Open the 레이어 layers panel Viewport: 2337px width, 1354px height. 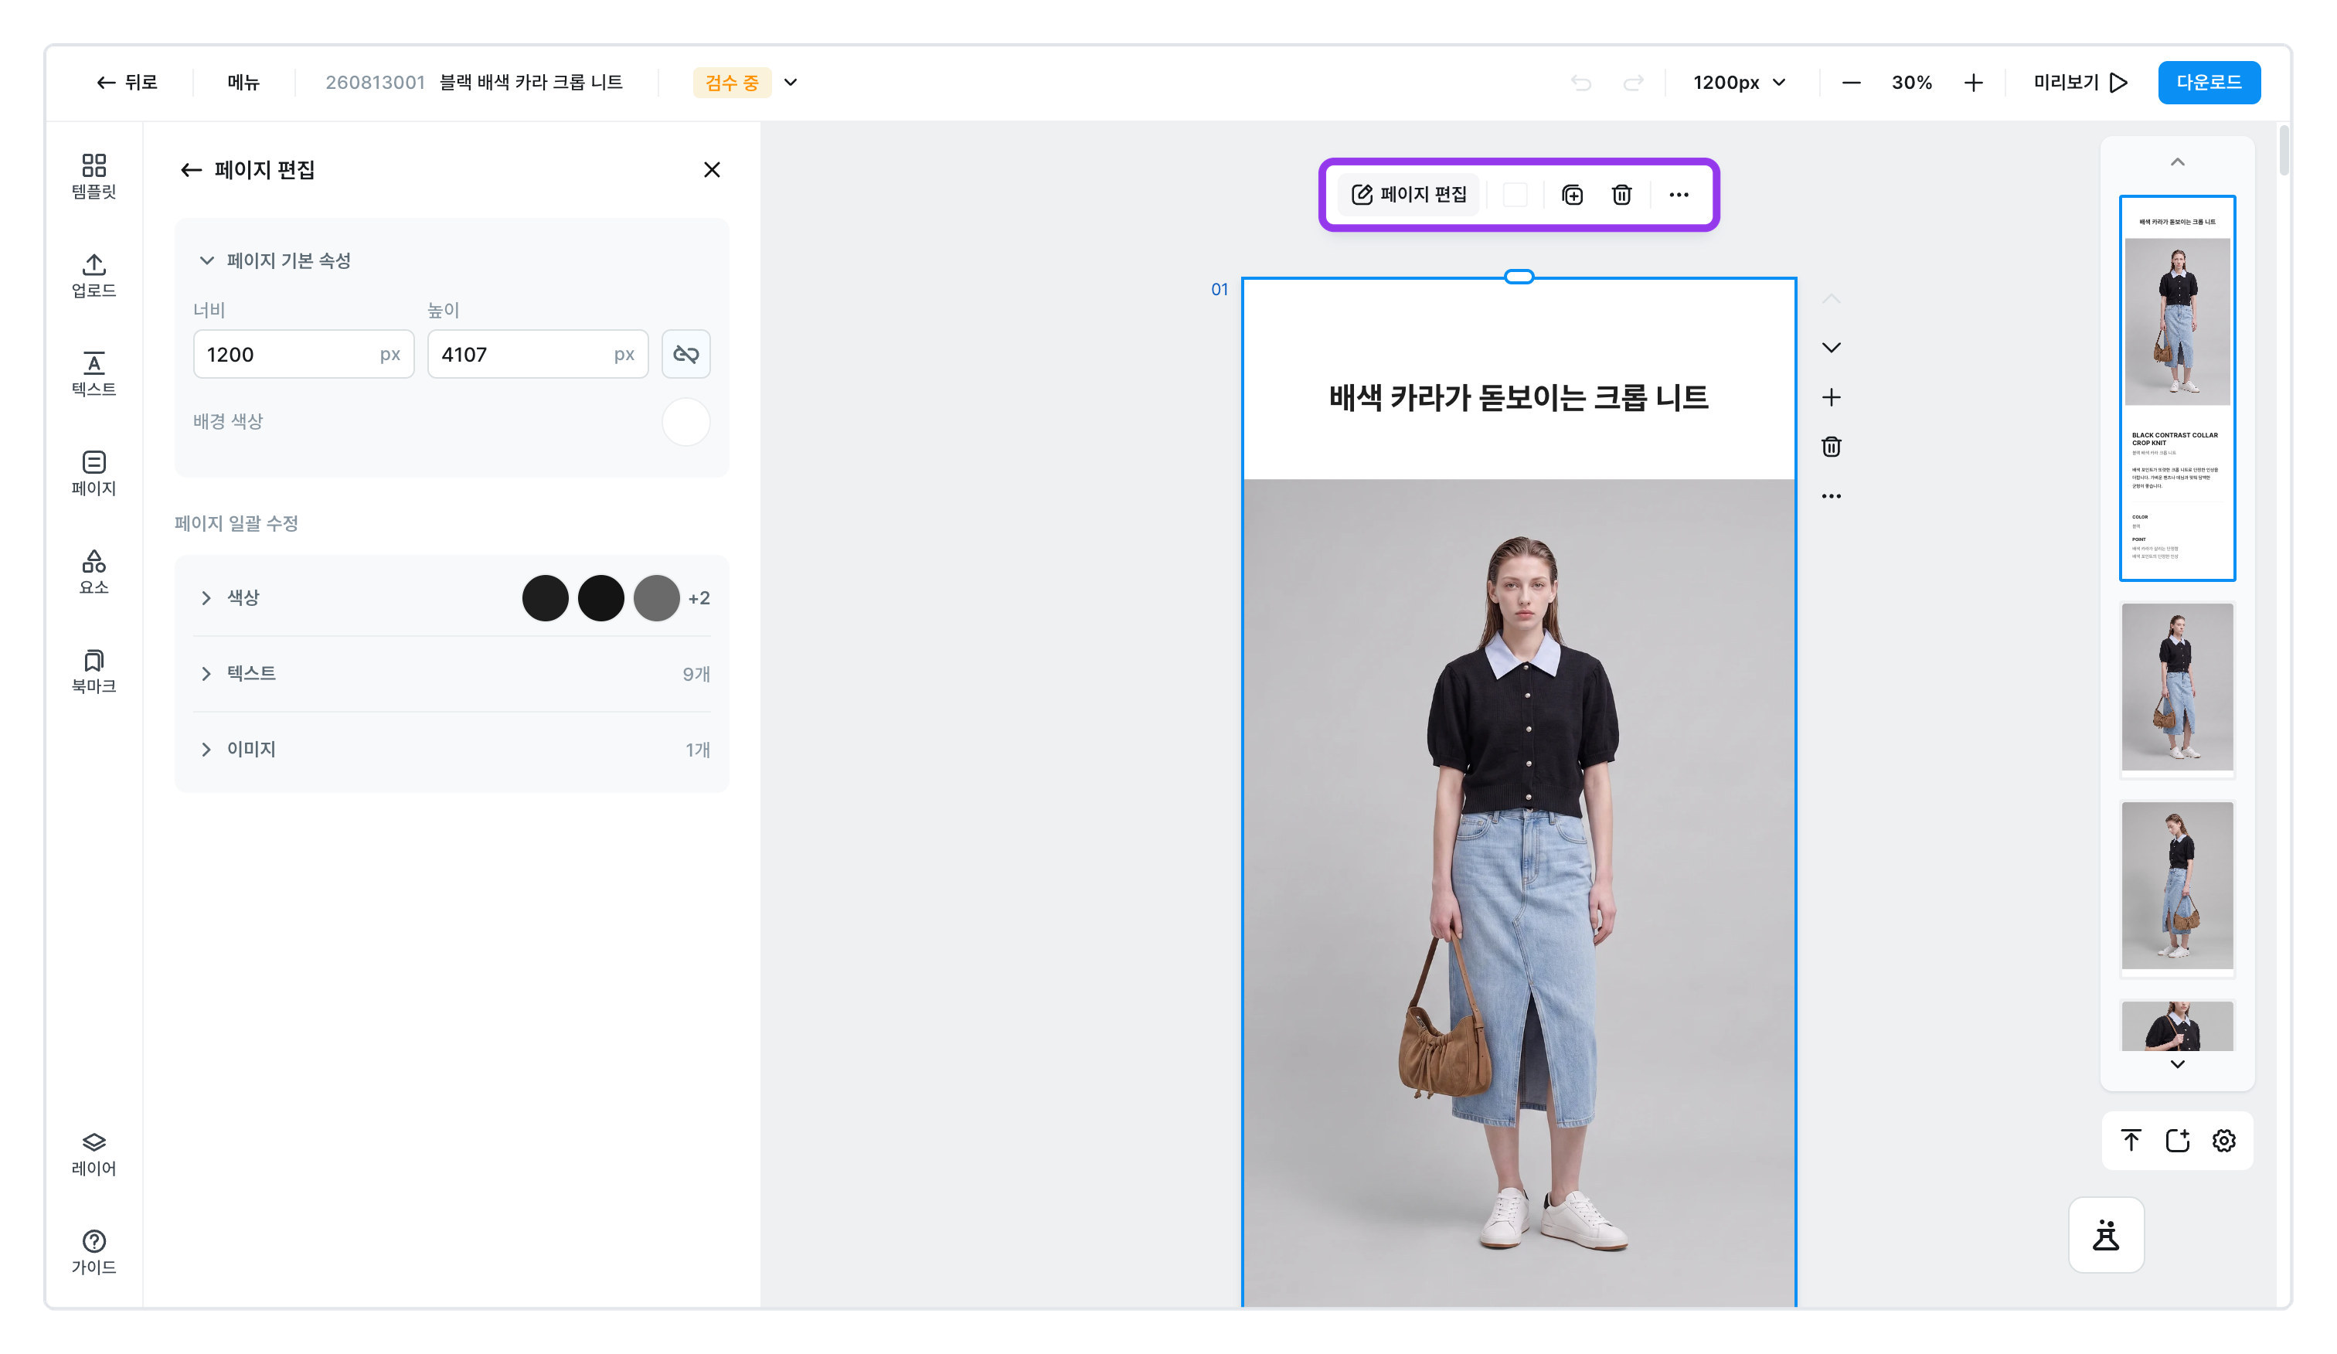[x=94, y=1154]
